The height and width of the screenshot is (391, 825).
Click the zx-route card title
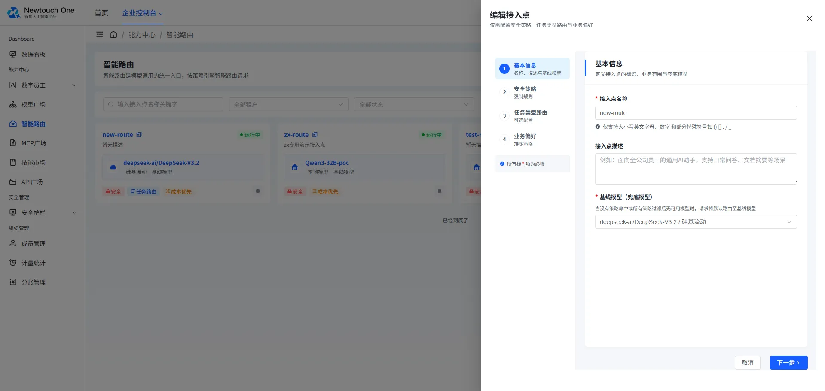(296, 135)
